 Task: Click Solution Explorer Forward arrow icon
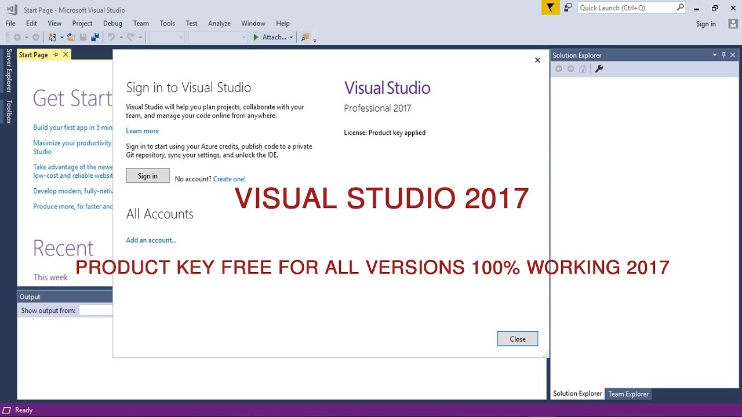pos(570,68)
